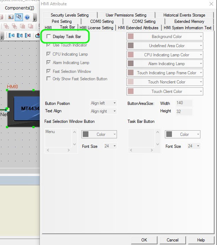217x245 pixels.
Task: Switch to HMI Extended Attributes tab
Action: [x=138, y=28]
